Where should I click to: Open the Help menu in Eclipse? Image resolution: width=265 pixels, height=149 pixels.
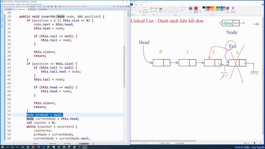[40, 4]
